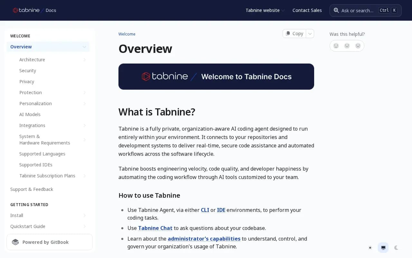
Task: Rate page with neutral face icon
Action: coord(347,46)
